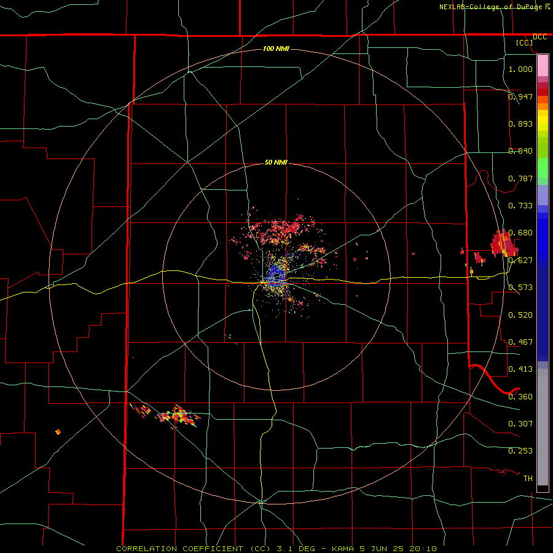
Task: Click the 0.680 scale value
Action: pyautogui.click(x=520, y=232)
